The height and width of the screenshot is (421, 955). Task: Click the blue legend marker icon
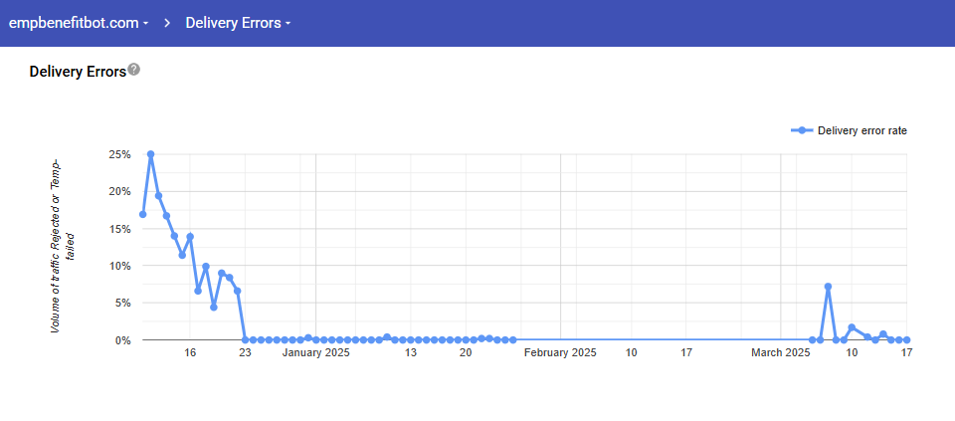click(801, 130)
